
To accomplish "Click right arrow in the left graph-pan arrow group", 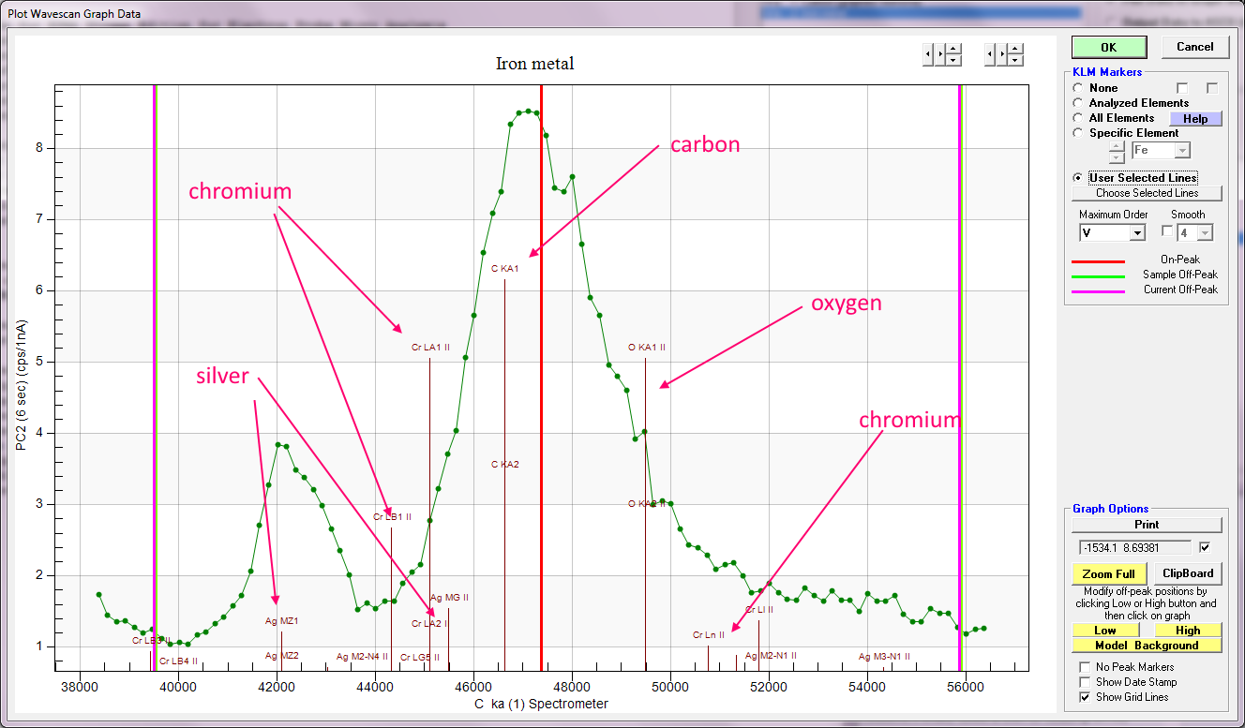I will tap(940, 55).
